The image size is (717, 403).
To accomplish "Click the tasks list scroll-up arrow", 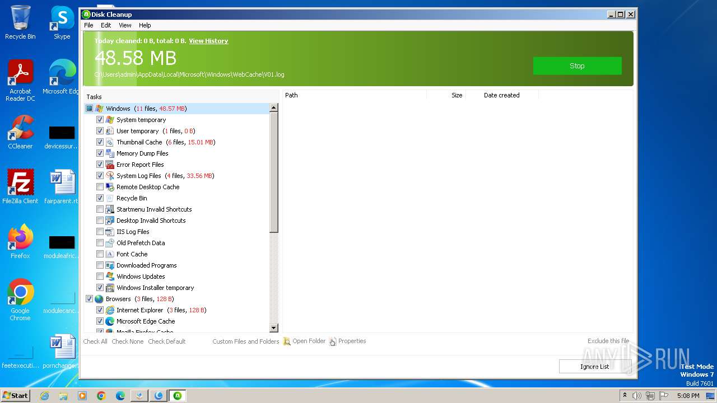I will tap(274, 108).
